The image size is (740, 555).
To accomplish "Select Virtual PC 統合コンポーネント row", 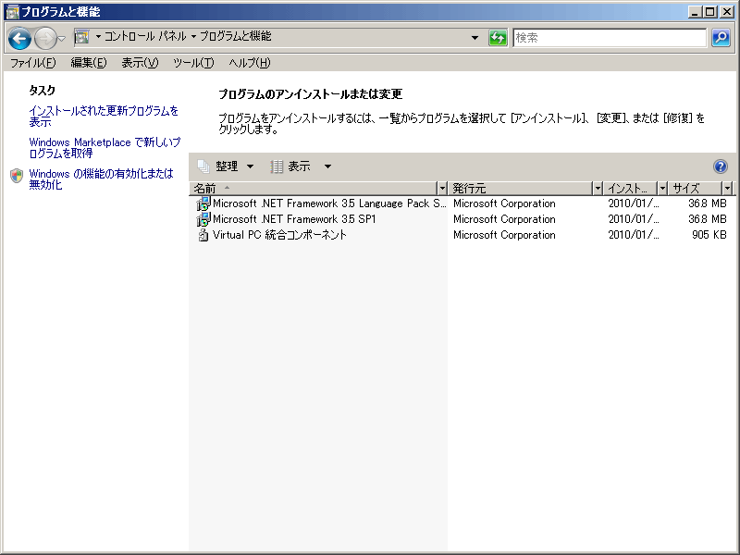I will click(462, 235).
